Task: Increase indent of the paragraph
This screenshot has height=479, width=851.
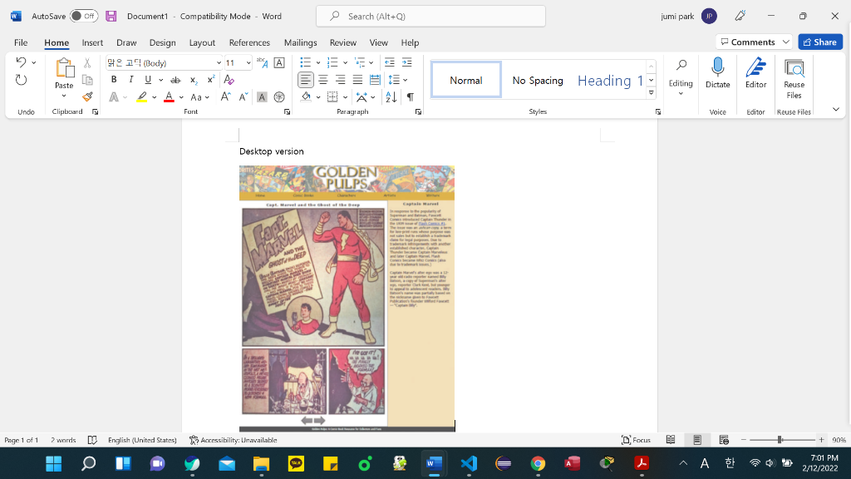Action: (406, 62)
